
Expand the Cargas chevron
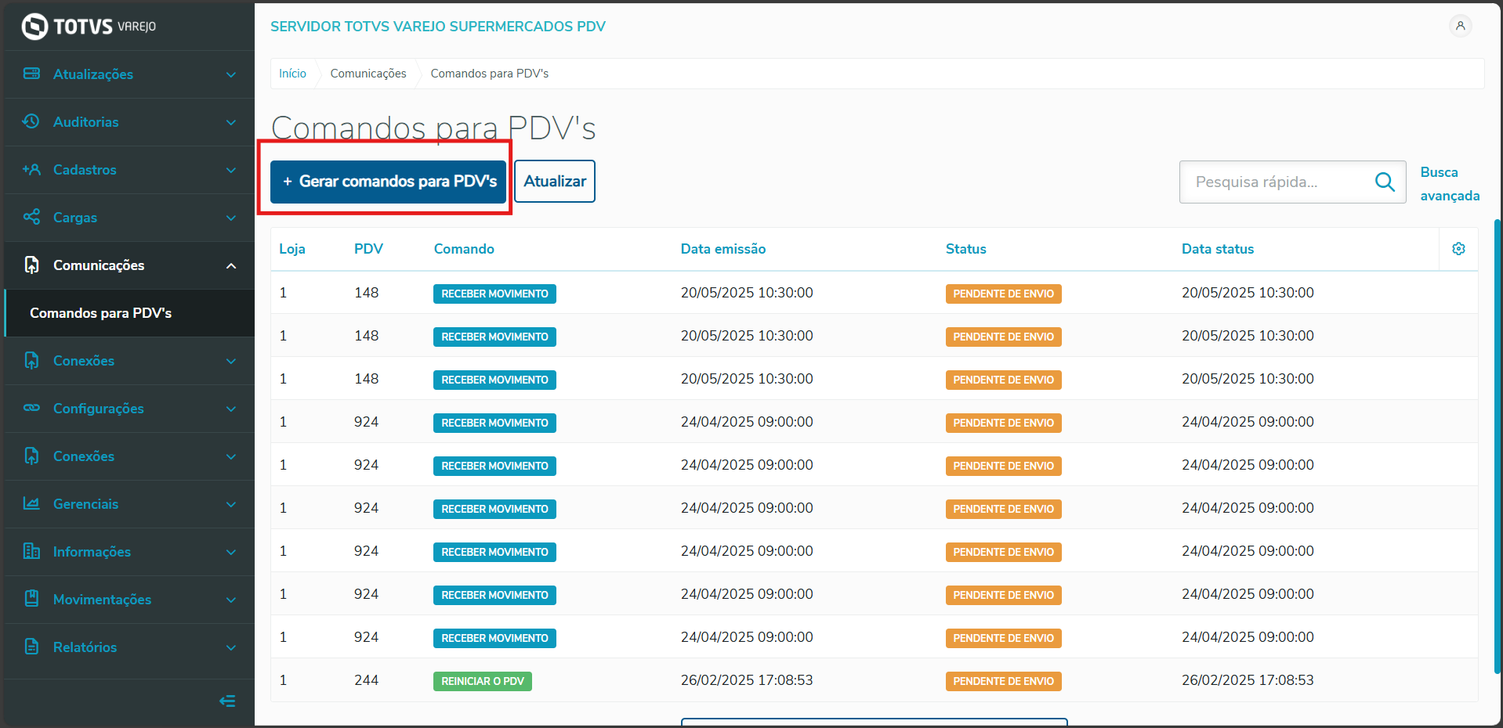point(231,218)
